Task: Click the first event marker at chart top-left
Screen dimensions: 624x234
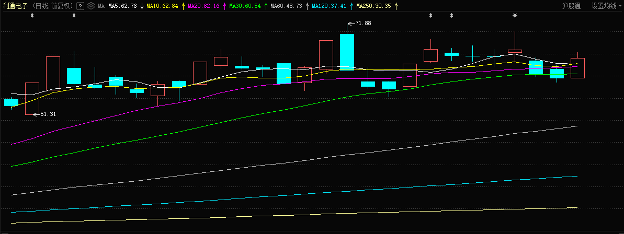Action: point(32,16)
